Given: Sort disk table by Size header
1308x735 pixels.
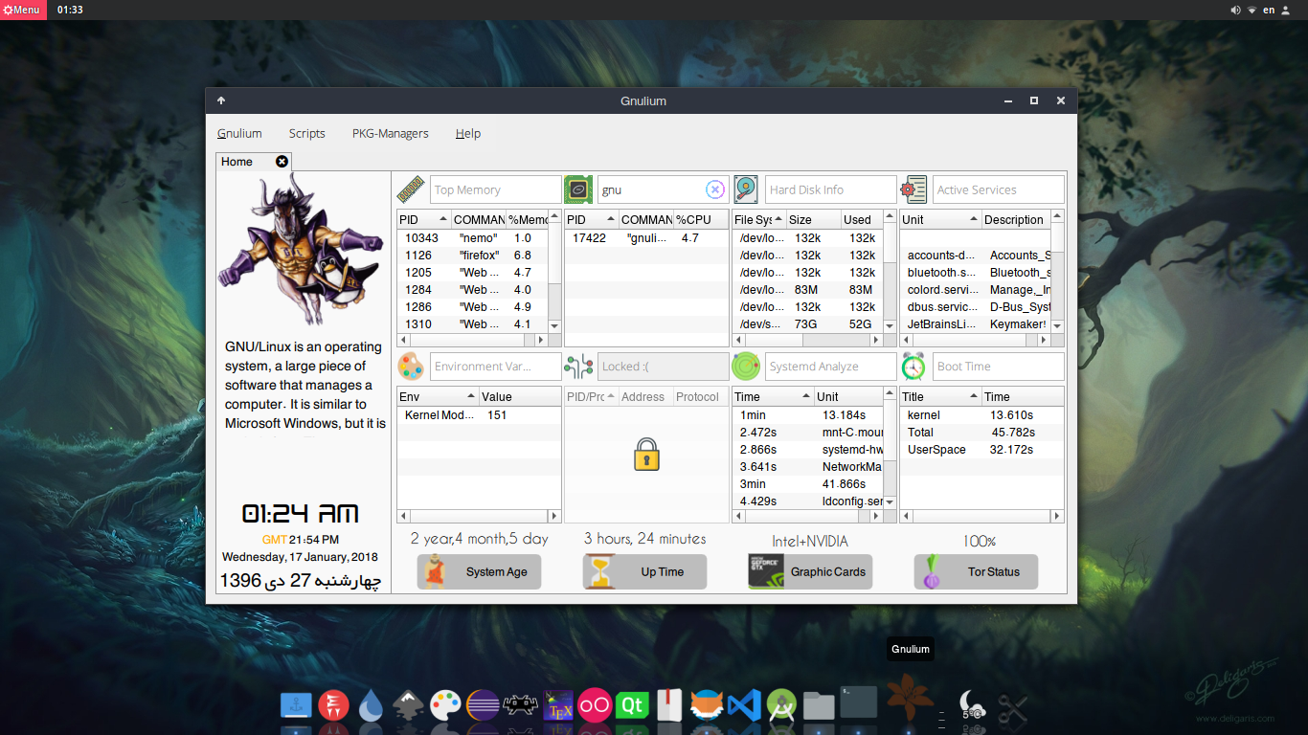Looking at the screenshot, I should tap(814, 219).
